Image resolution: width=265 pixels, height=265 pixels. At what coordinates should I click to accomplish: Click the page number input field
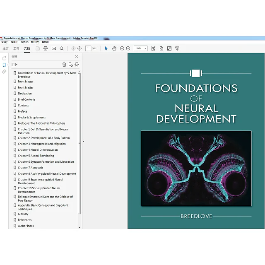point(88,48)
